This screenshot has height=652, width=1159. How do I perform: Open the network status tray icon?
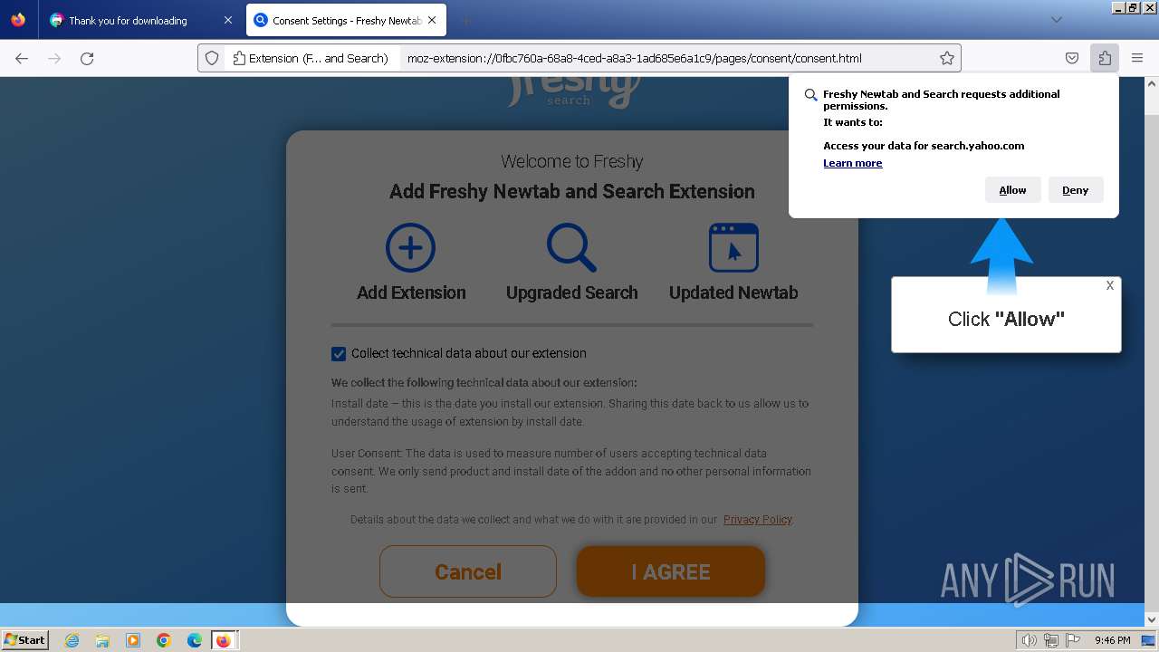tap(1051, 640)
